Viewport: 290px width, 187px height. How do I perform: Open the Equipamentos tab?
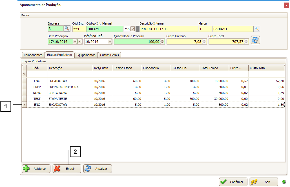pyautogui.click(x=86, y=55)
